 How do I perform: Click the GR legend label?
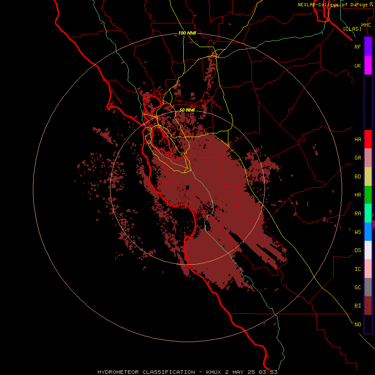click(357, 158)
